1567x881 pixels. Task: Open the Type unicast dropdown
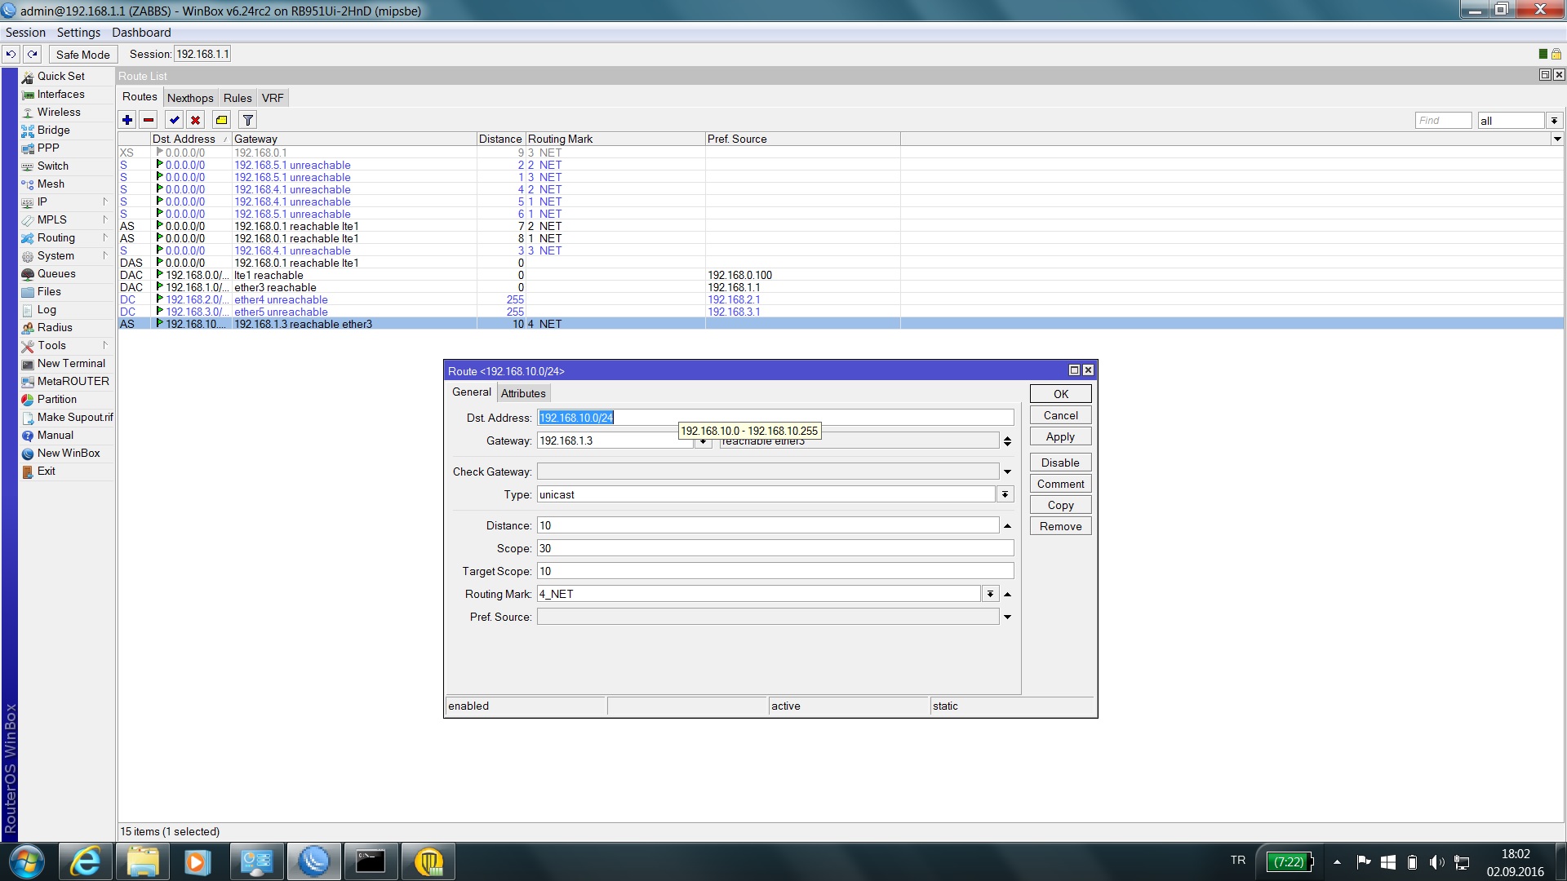pyautogui.click(x=1005, y=494)
